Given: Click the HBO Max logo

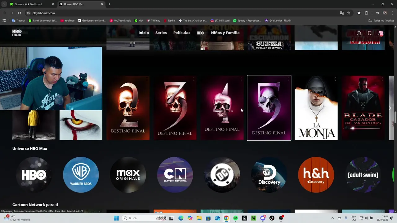Looking at the screenshot, I should tap(17, 33).
